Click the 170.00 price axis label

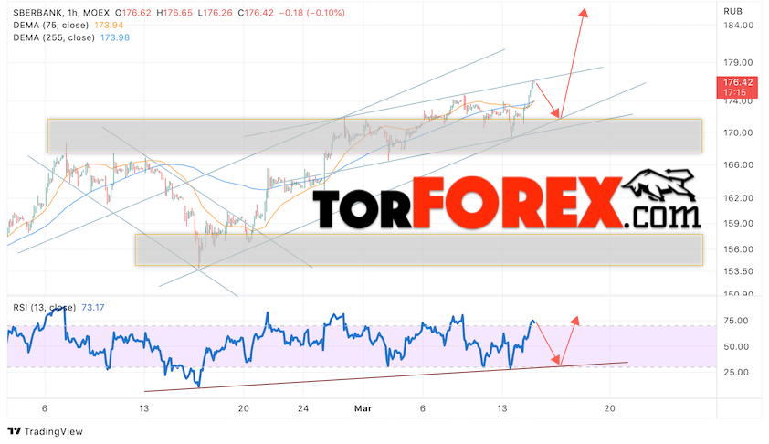click(x=738, y=132)
